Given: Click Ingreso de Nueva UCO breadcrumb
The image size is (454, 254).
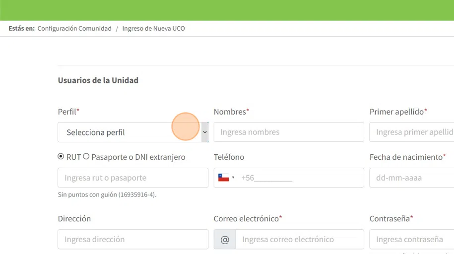Looking at the screenshot, I should (154, 29).
